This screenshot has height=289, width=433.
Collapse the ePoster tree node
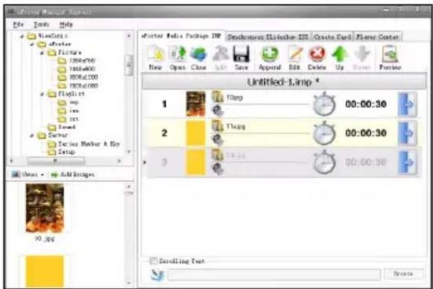click(x=32, y=45)
